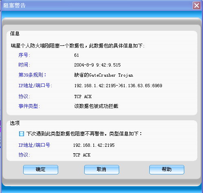Click the TCP ACK value under 选项

click(82, 155)
